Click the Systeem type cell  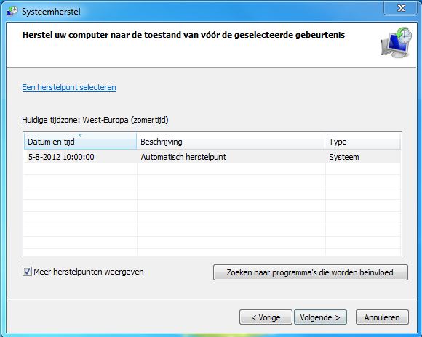point(344,157)
